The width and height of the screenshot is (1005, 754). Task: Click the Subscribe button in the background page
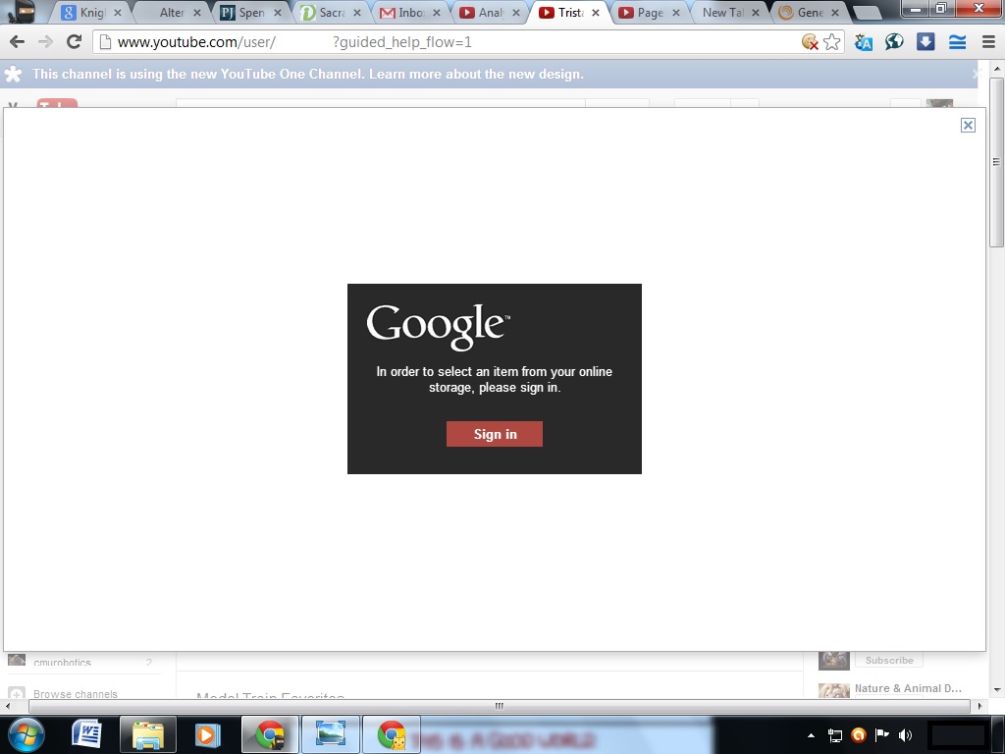[889, 661]
